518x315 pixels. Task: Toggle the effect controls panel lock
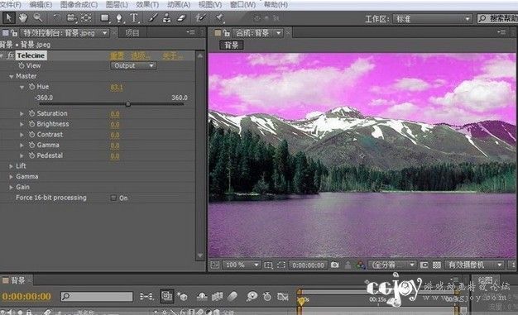click(x=14, y=33)
